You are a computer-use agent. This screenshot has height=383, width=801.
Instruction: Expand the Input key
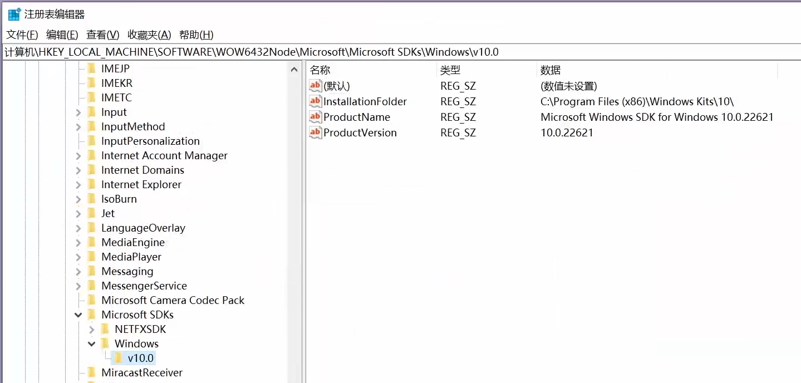(x=78, y=112)
